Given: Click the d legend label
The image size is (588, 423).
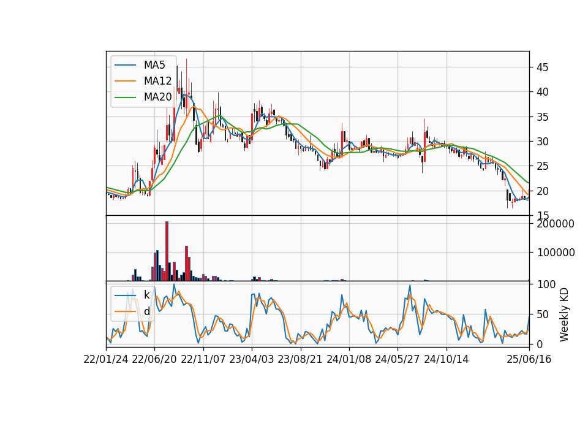Looking at the screenshot, I should click(x=146, y=311).
